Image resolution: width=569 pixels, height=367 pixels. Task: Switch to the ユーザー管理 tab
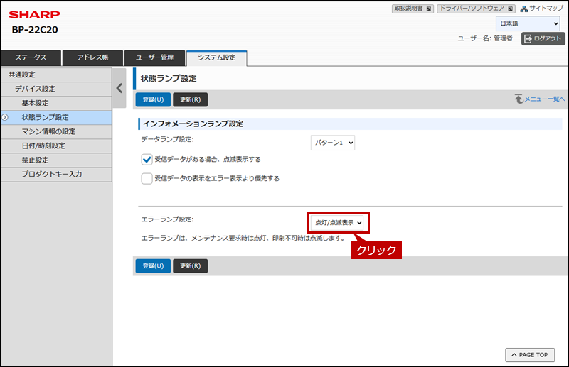click(x=154, y=57)
